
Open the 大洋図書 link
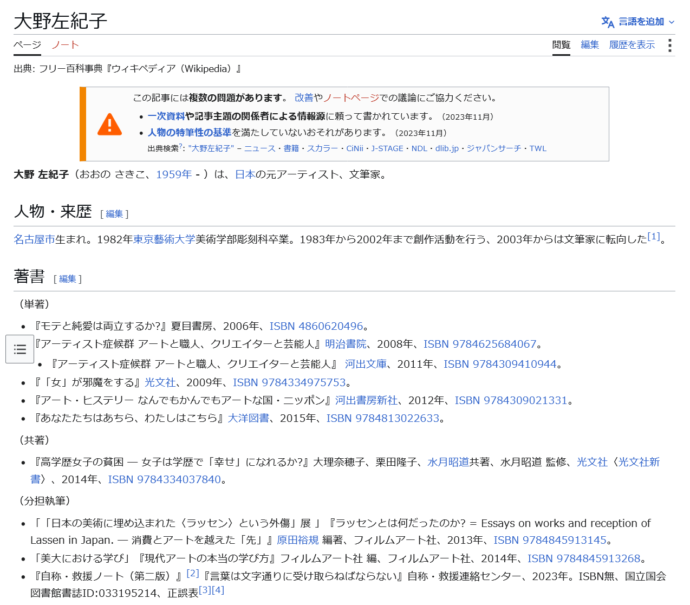(249, 418)
